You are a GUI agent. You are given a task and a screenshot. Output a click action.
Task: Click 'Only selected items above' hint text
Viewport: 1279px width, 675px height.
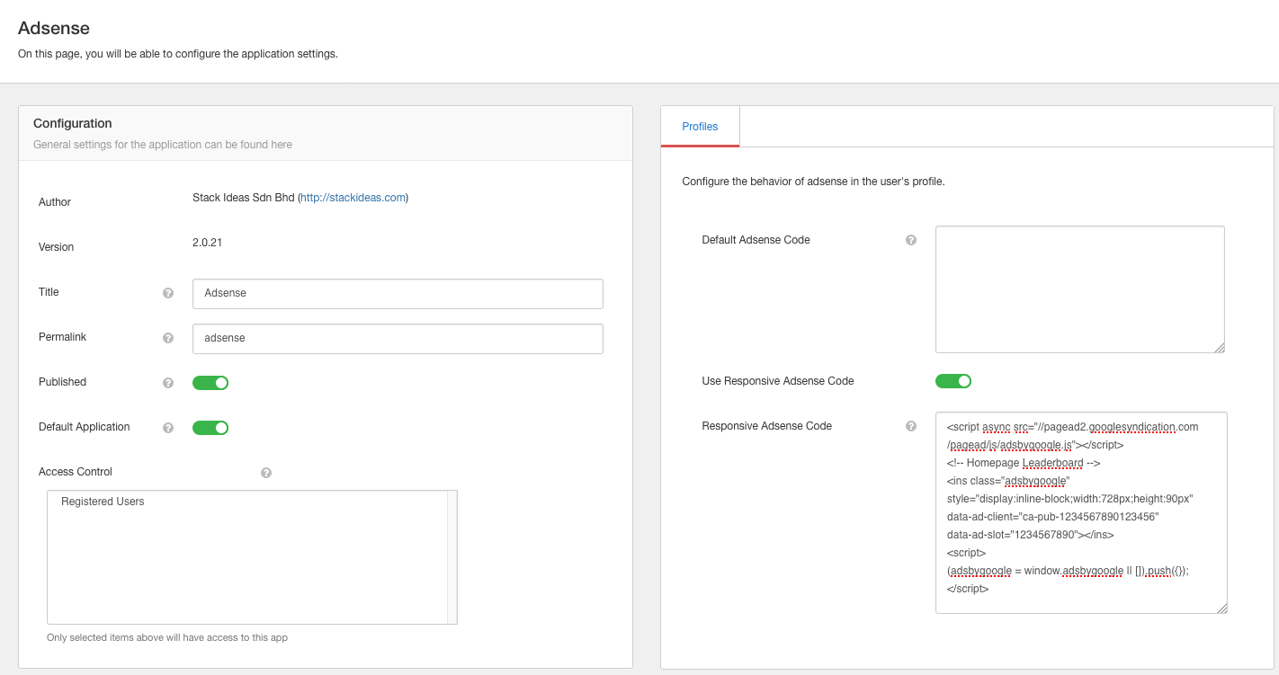coord(167,637)
